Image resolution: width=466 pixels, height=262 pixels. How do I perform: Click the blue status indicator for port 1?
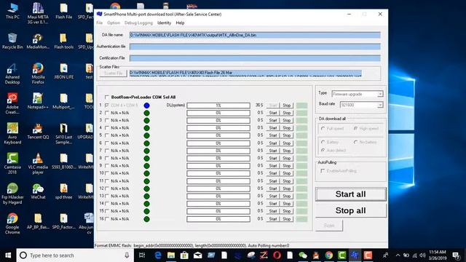[146, 105]
